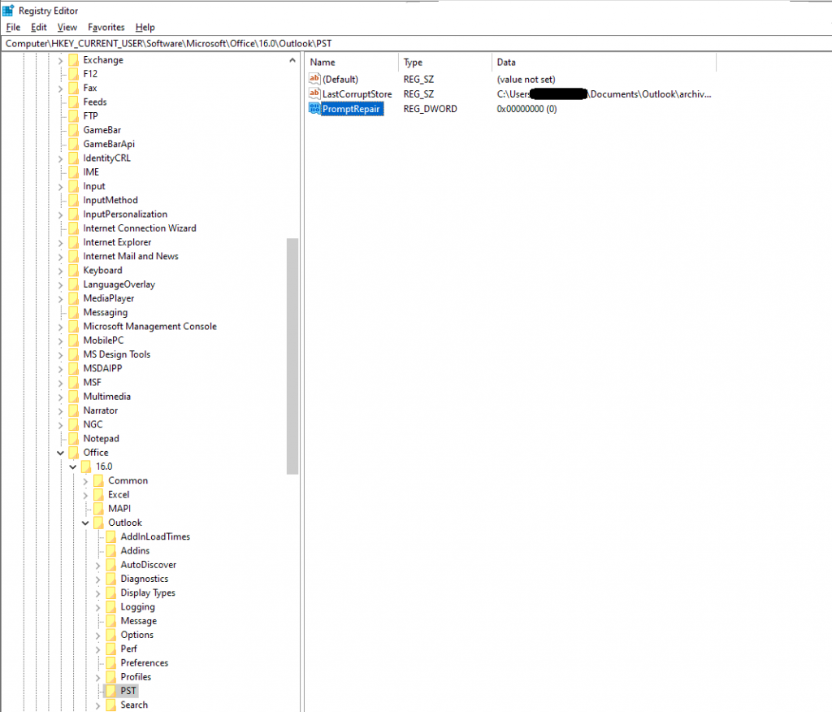Select the (Default) value name
832x712 pixels.
340,79
